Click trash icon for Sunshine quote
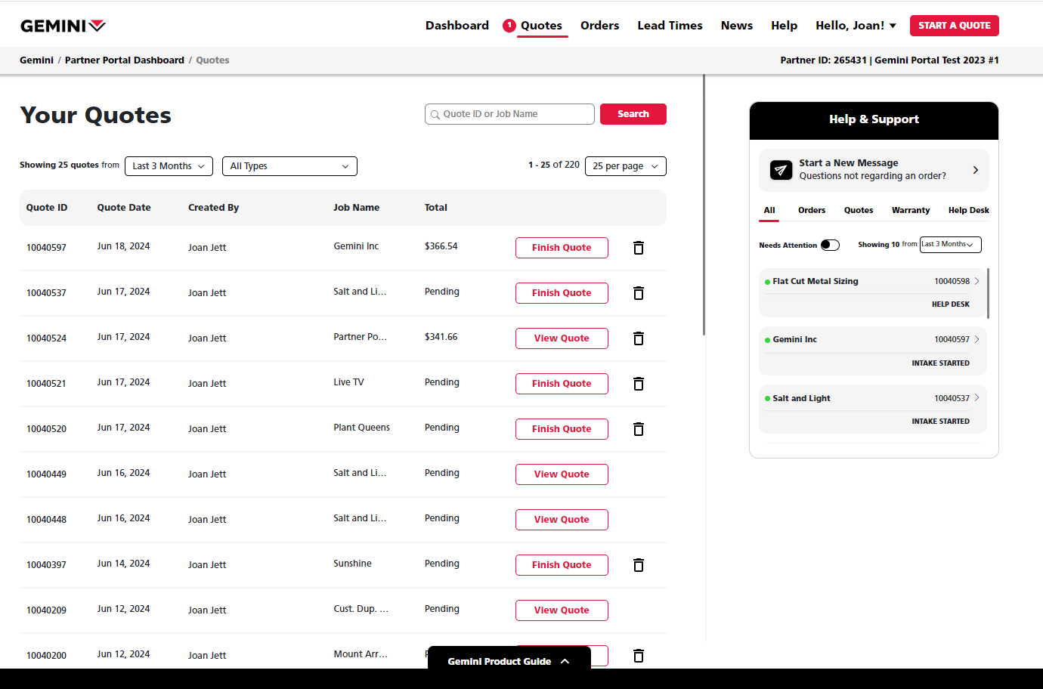Viewport: 1043px width, 689px height. coord(638,565)
